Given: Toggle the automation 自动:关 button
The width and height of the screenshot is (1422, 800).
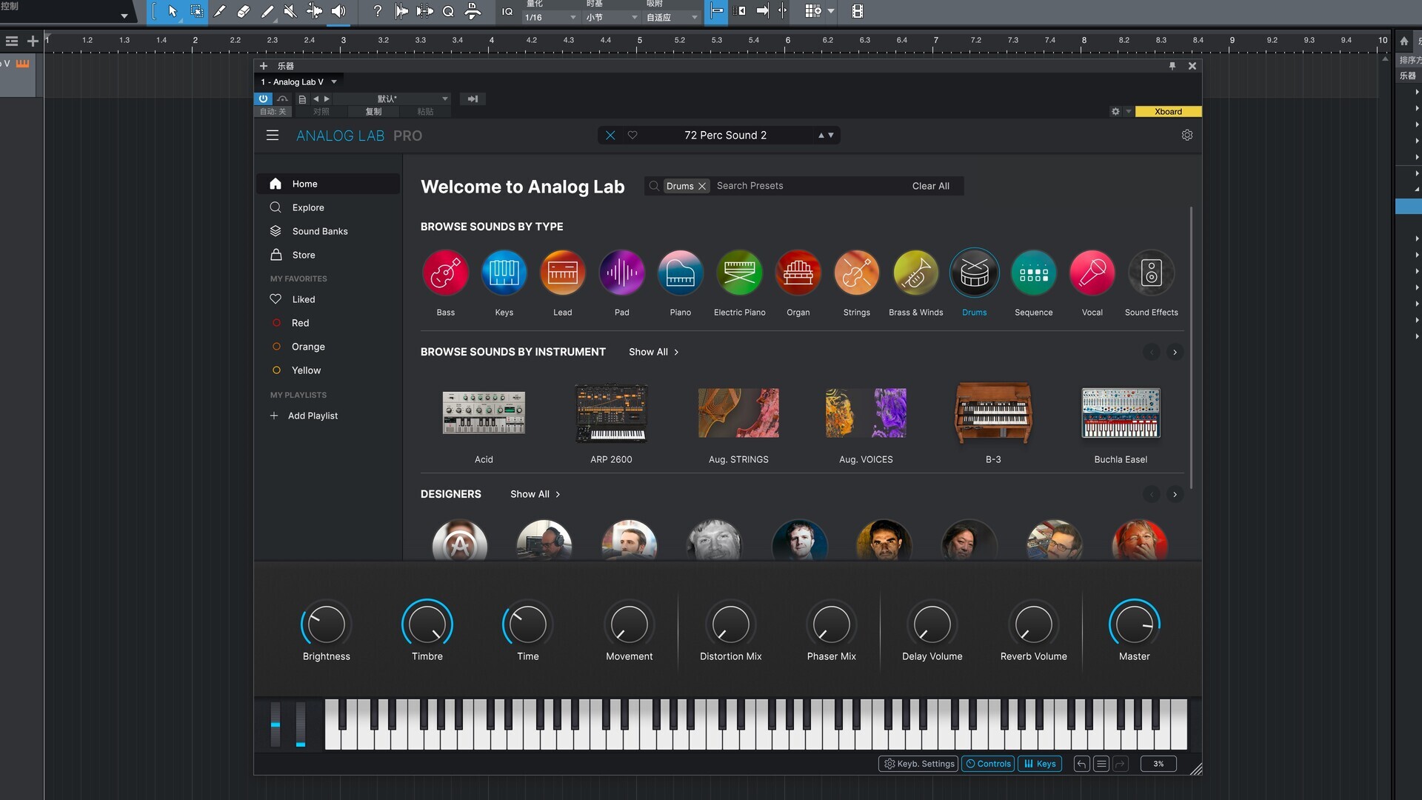Looking at the screenshot, I should [273, 112].
